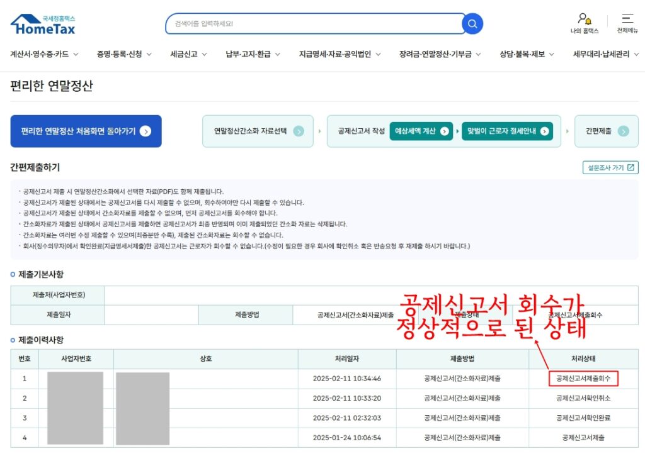
Task: Go to 간편제출 step
Action: point(607,131)
